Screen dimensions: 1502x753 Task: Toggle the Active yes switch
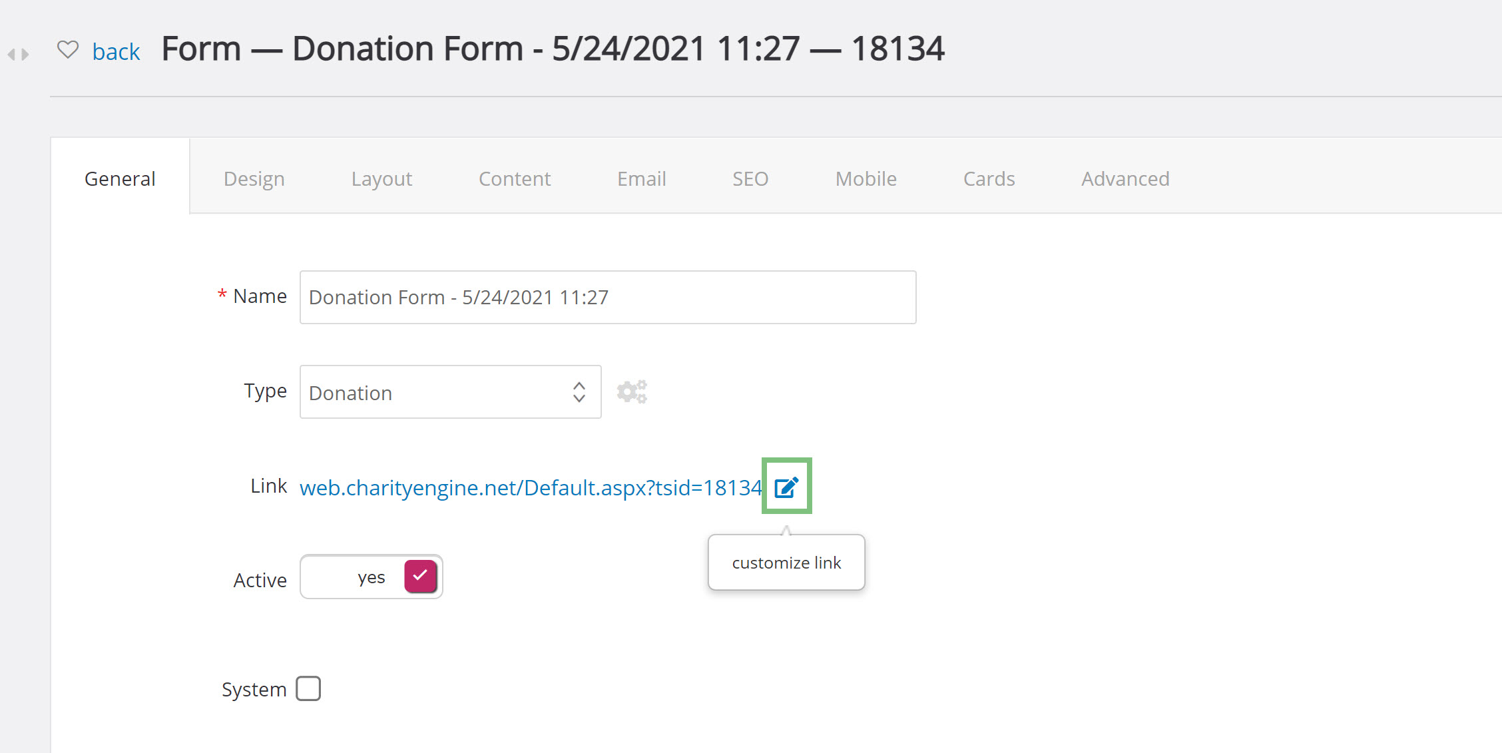pyautogui.click(x=372, y=577)
